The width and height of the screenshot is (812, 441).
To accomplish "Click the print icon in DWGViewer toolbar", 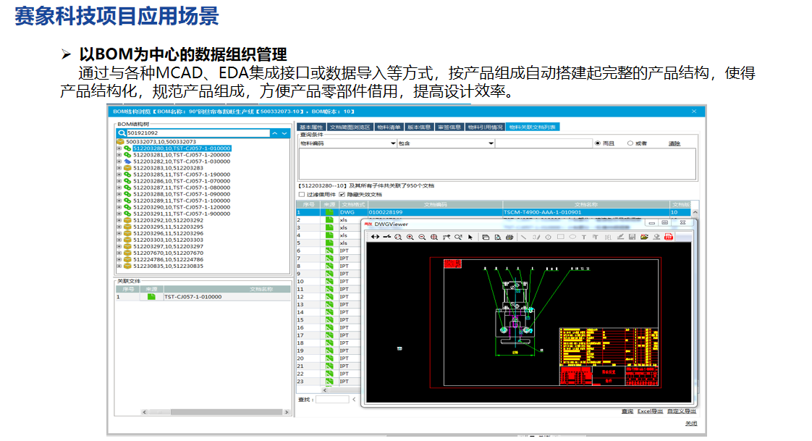I will (x=509, y=237).
